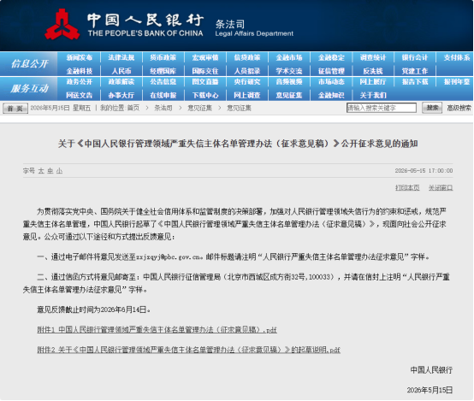Click the 信息公开 category header
This screenshot has height=401, width=474.
pyautogui.click(x=29, y=64)
